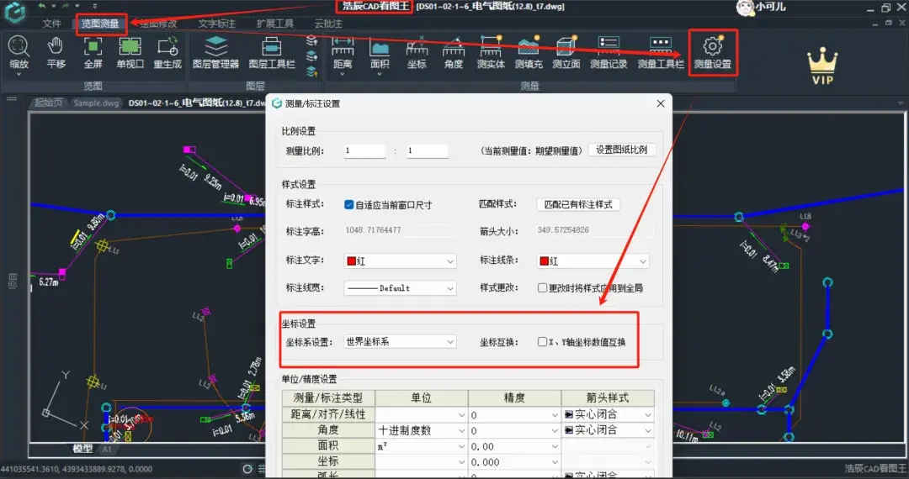Click the 浩辰CAD app logo icon

coord(14,12)
